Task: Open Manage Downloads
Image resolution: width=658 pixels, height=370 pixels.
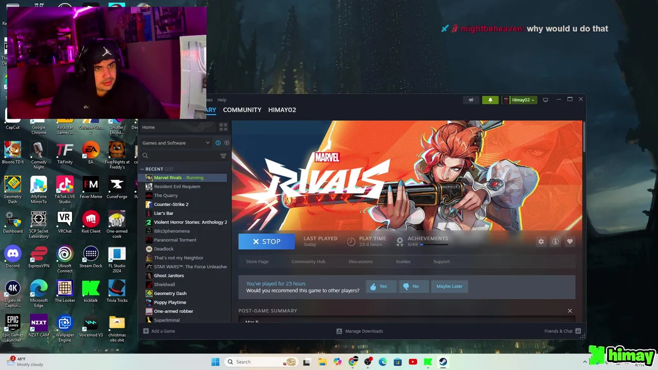Action: point(359,331)
